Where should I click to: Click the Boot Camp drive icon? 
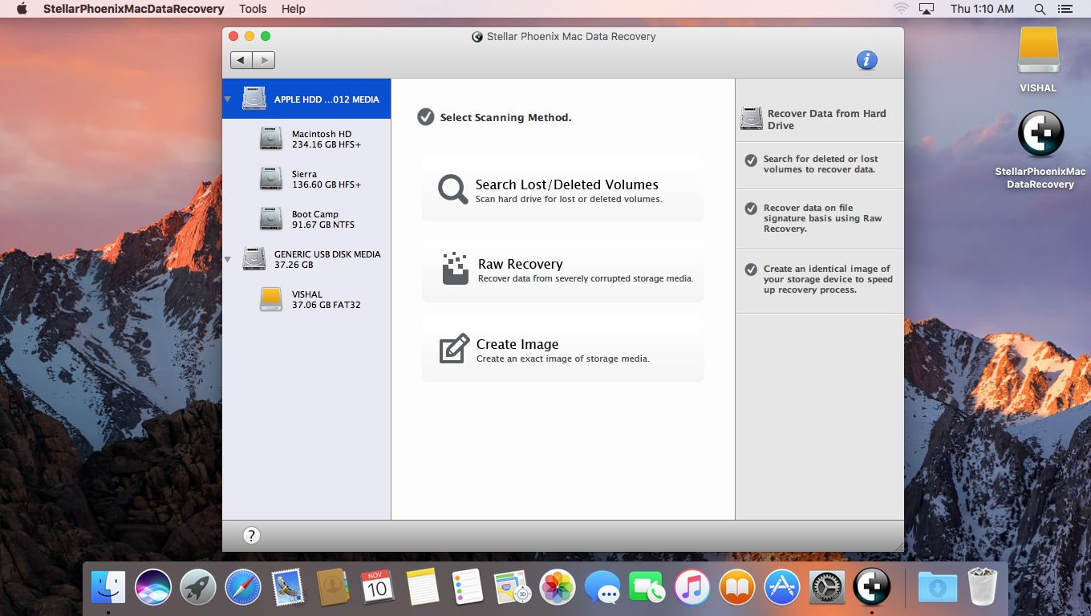(x=271, y=219)
